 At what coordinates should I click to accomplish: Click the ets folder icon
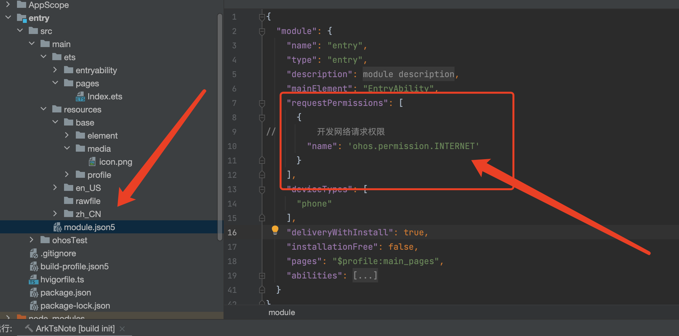pyautogui.click(x=57, y=57)
